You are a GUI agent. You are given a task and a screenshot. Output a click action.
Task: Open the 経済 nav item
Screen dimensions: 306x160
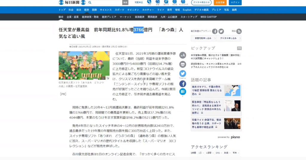[x=86, y=10]
